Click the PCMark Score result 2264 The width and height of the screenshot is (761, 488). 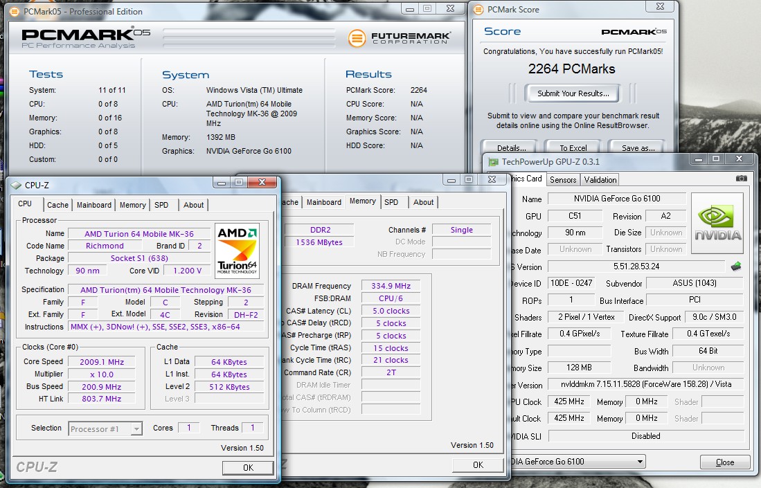click(418, 90)
